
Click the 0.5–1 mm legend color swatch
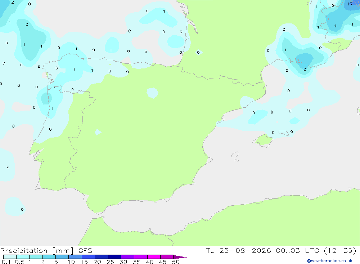tap(23, 257)
